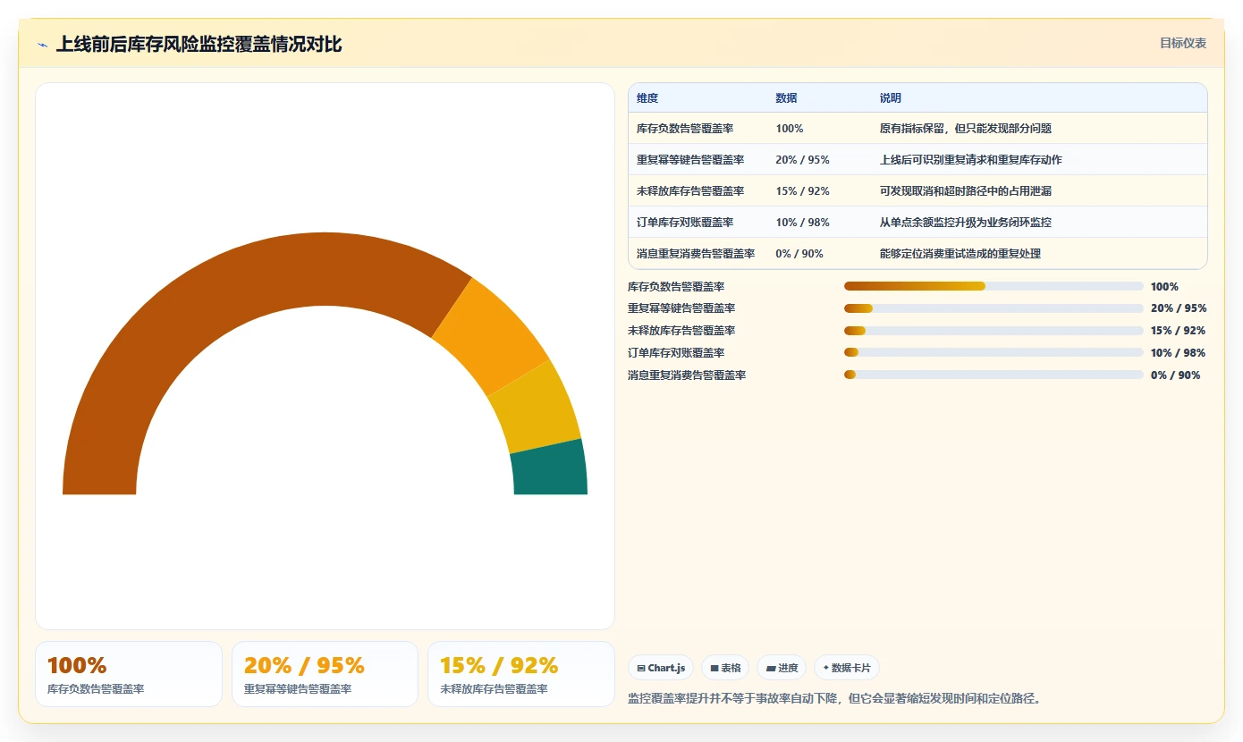The image size is (1243, 742).
Task: Click the 重复幂等键告警覆盖率 progress bar
Action: (x=994, y=308)
